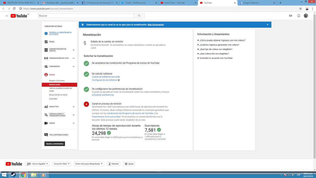Select Avanzado in the Canal menu
This screenshot has width=316, height=178.
(x=53, y=99)
